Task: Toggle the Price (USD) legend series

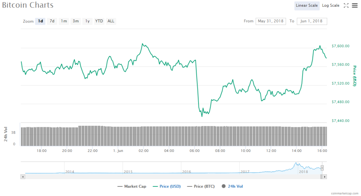Action: click(x=167, y=186)
